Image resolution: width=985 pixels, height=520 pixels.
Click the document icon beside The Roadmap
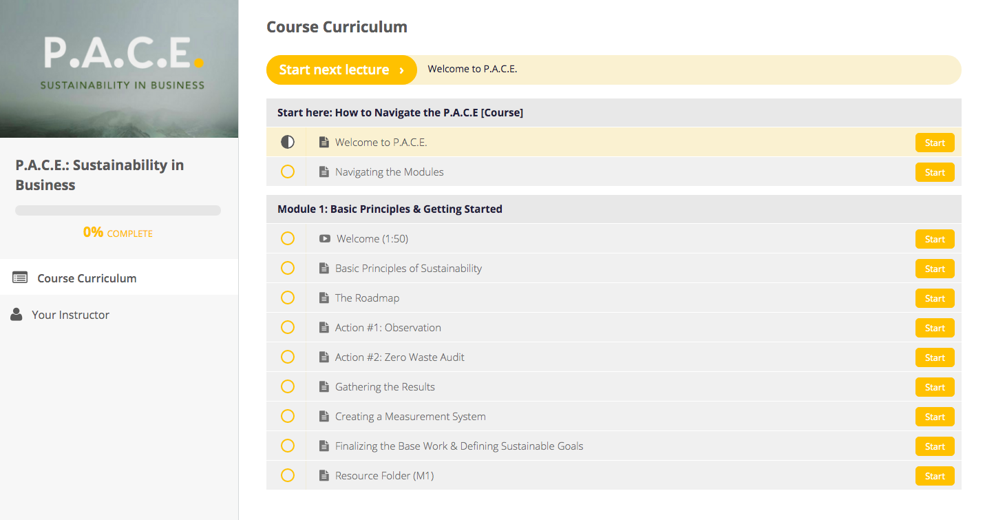(324, 298)
